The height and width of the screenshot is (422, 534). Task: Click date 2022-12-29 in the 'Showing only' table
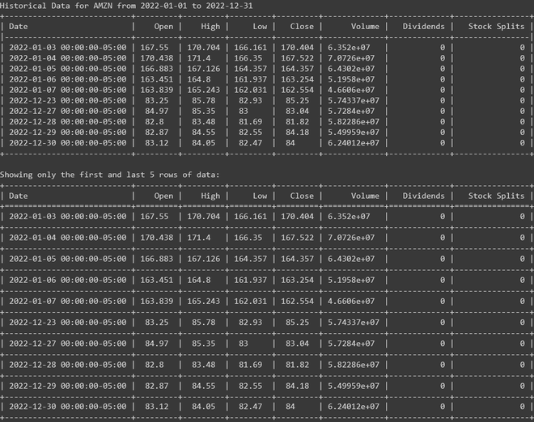click(x=68, y=386)
